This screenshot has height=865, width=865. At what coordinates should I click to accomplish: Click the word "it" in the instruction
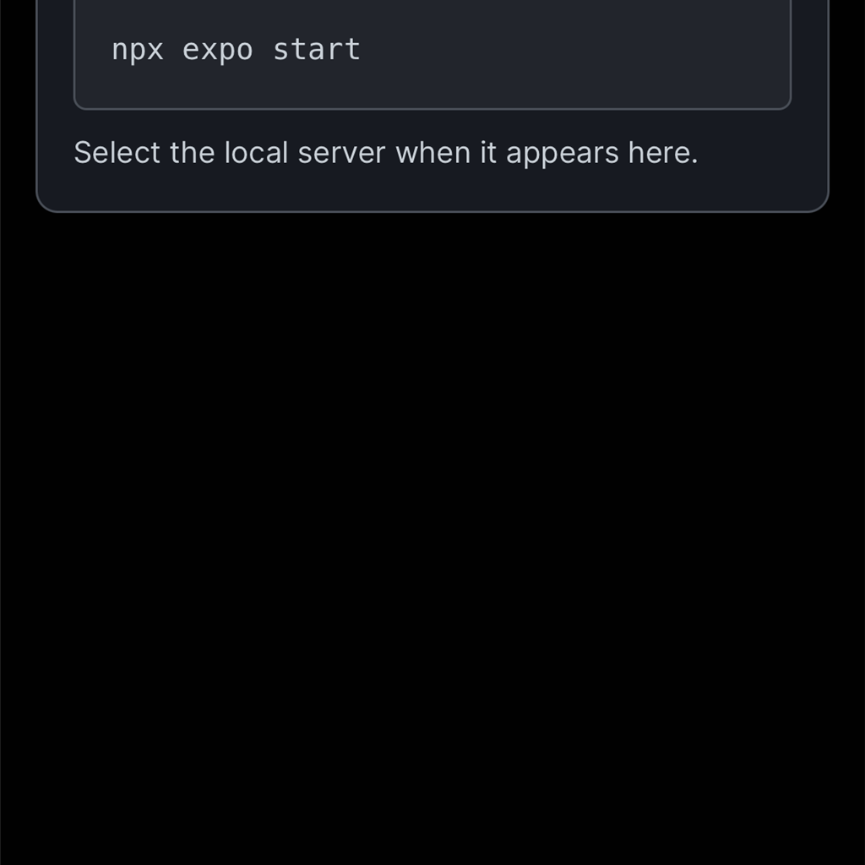click(x=488, y=152)
